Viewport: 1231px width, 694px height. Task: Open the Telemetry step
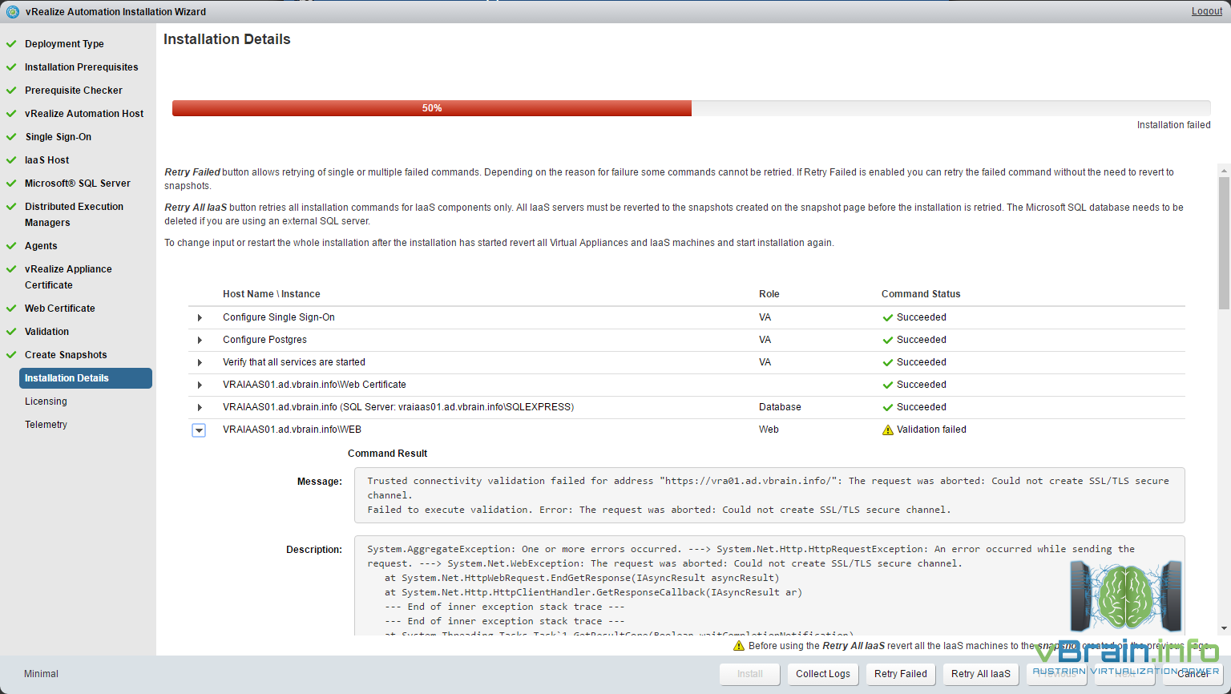(46, 425)
